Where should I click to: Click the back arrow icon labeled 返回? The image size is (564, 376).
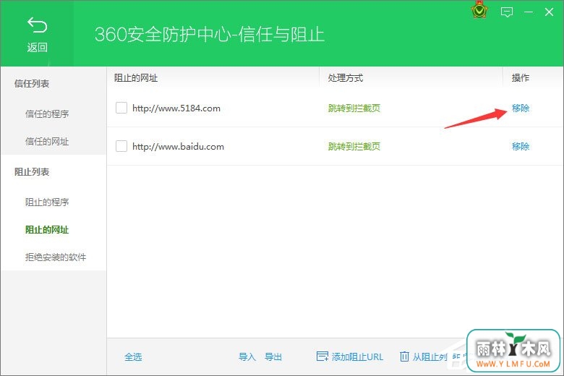click(x=37, y=25)
